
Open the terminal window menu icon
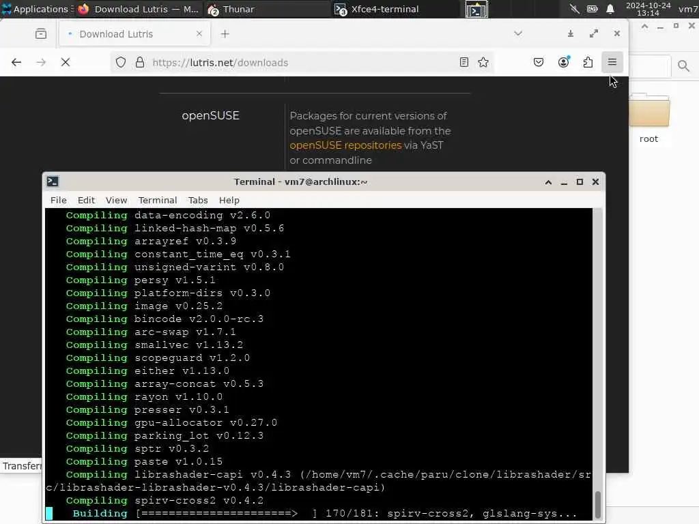[x=53, y=181]
